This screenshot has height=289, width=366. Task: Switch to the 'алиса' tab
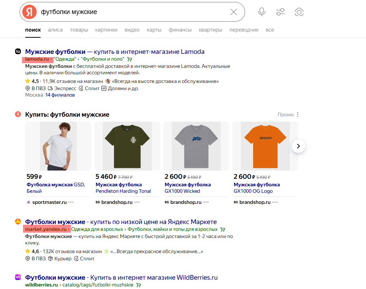pos(55,30)
